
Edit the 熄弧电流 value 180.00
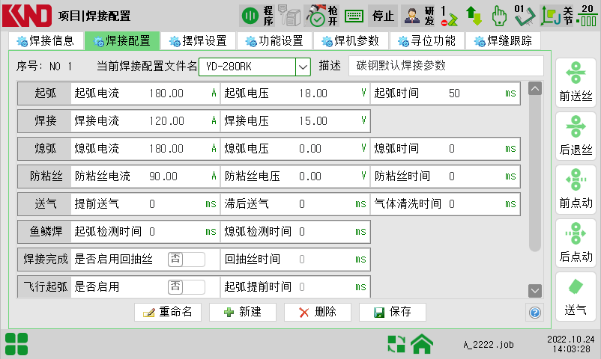point(166,149)
